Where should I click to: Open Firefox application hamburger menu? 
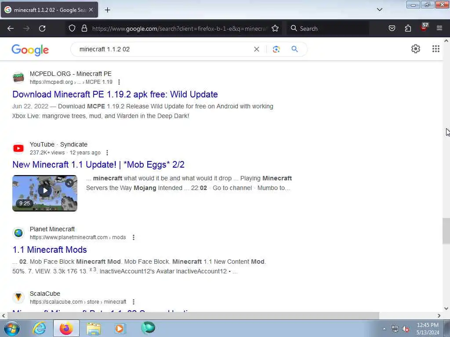point(439,28)
